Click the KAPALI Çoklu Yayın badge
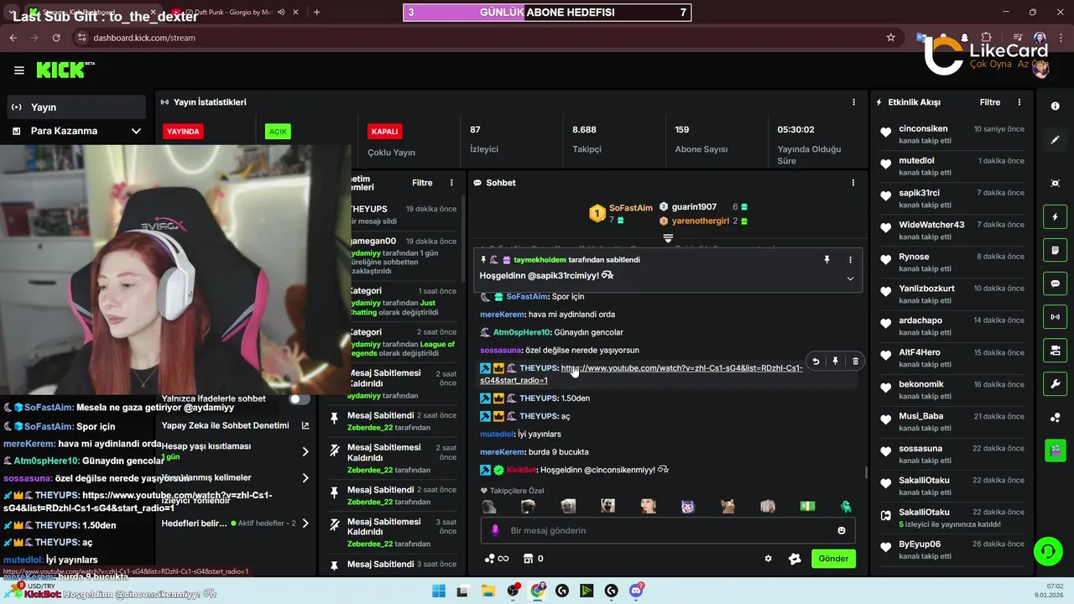 [384, 132]
